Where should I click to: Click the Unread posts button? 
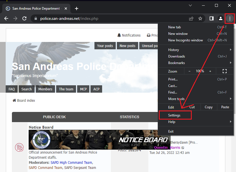click(x=149, y=46)
